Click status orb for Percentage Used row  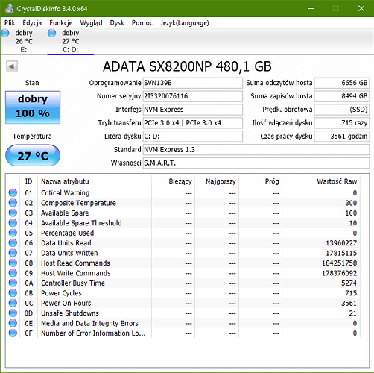coord(13,233)
